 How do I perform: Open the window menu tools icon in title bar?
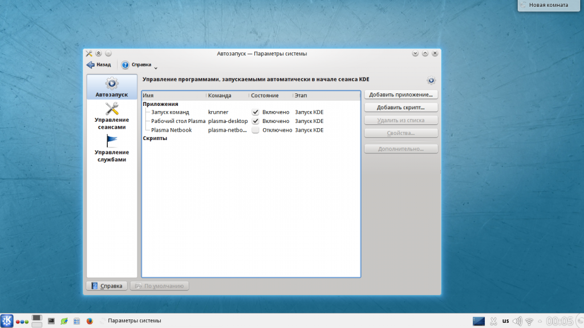(x=89, y=54)
